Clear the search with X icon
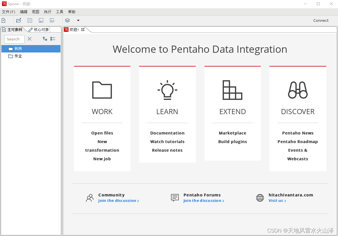Screen dimensions: 338x236 30,39
